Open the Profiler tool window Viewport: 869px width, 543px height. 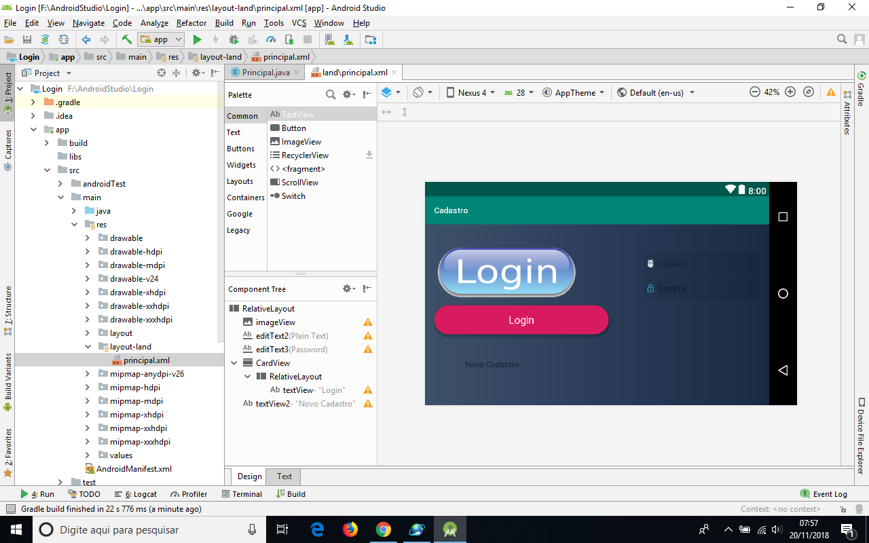[189, 494]
